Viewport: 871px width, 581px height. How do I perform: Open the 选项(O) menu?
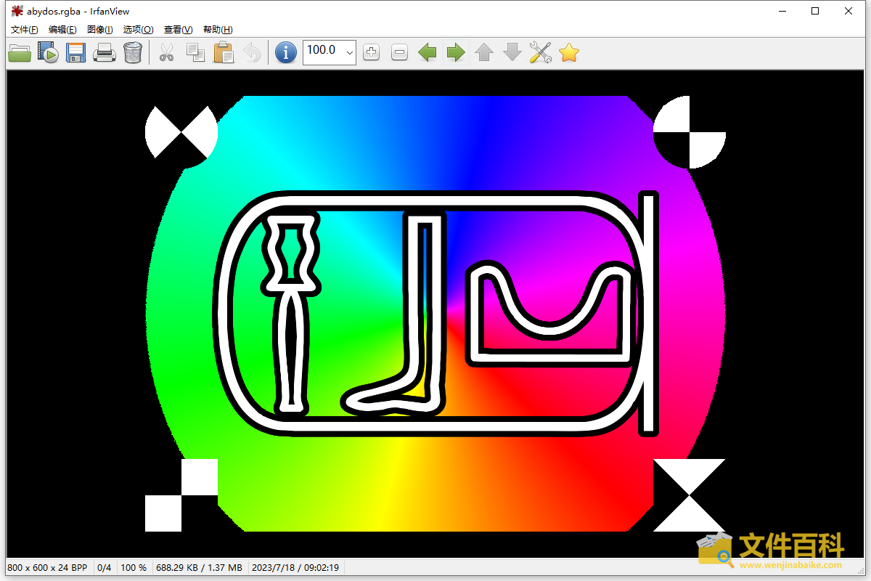[x=138, y=30]
